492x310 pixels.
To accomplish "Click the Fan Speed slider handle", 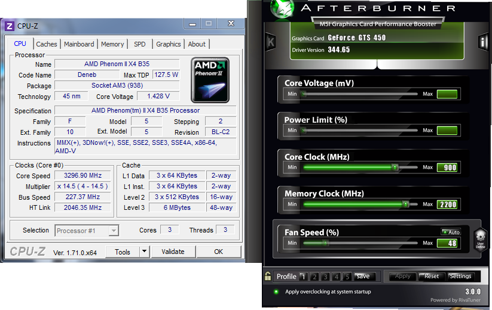I will (x=326, y=243).
